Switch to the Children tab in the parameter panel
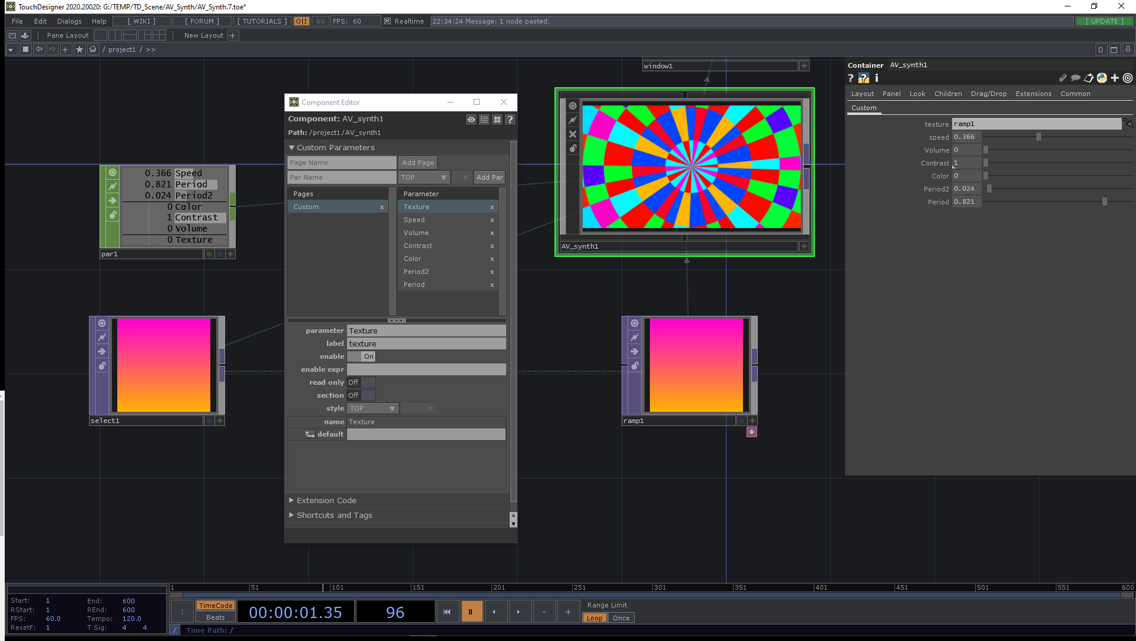The height and width of the screenshot is (641, 1136). pos(947,93)
